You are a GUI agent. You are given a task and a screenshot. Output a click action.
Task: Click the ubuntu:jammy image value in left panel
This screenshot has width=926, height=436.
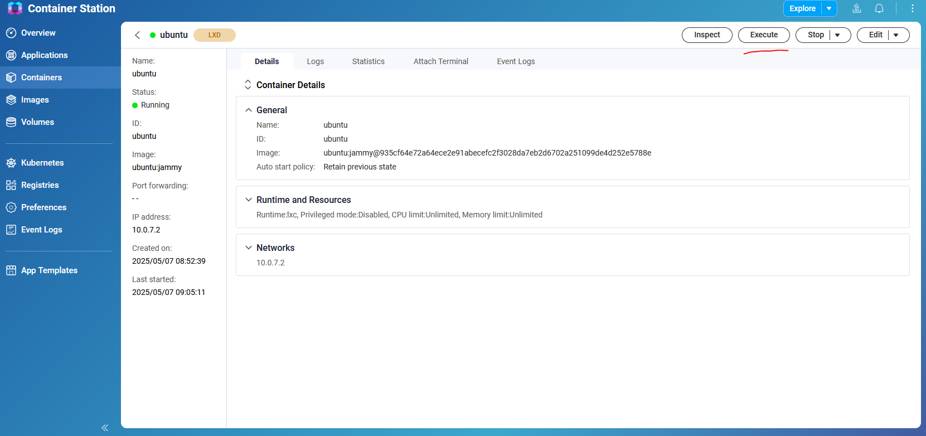[157, 167]
